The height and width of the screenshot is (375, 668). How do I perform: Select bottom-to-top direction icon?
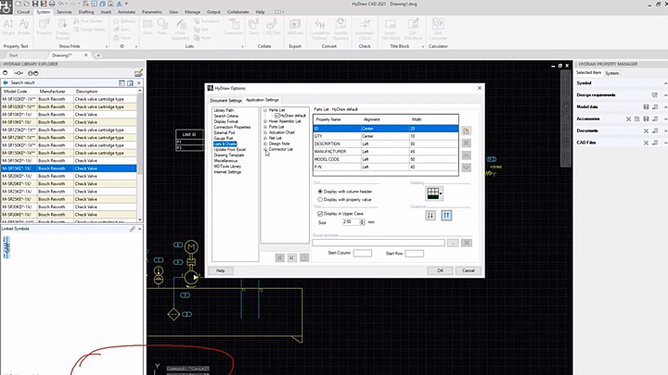point(446,215)
